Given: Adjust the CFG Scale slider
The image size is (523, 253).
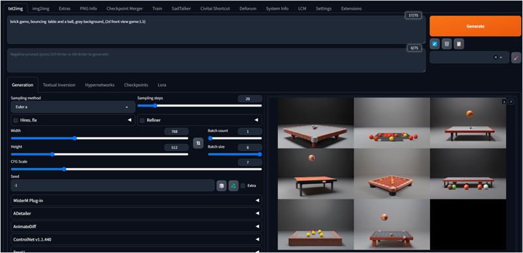Looking at the screenshot, I should tap(136, 169).
